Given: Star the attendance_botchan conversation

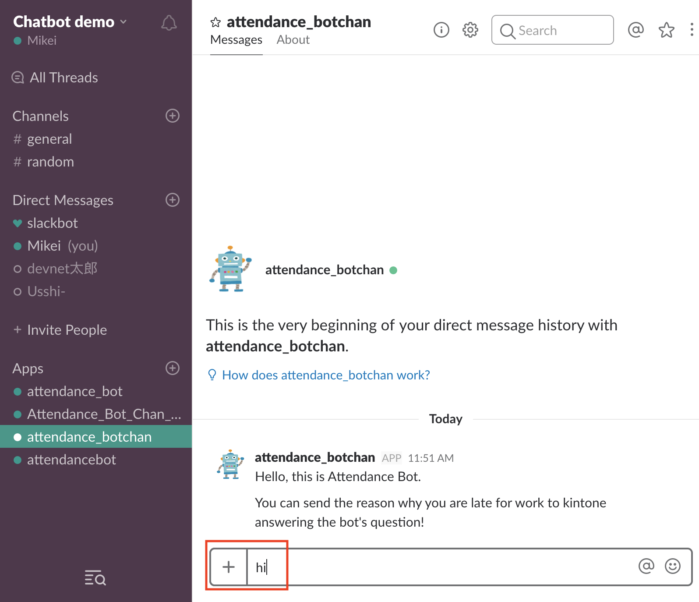Looking at the screenshot, I should pos(215,22).
